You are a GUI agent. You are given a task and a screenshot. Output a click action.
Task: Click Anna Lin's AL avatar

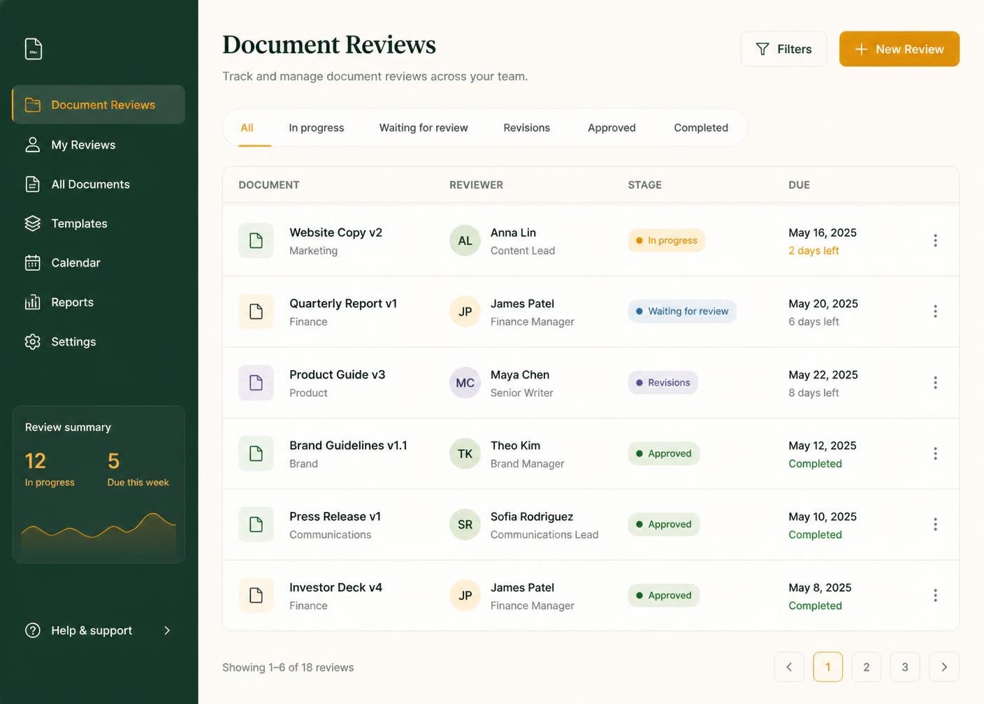pyautogui.click(x=465, y=241)
